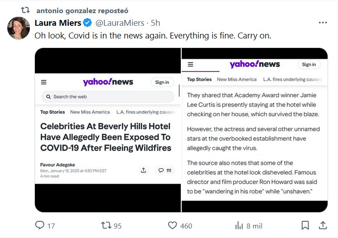Image resolution: width=338 pixels, height=238 pixels.
Task: Open Laura Miers display name link
Action: click(x=58, y=23)
